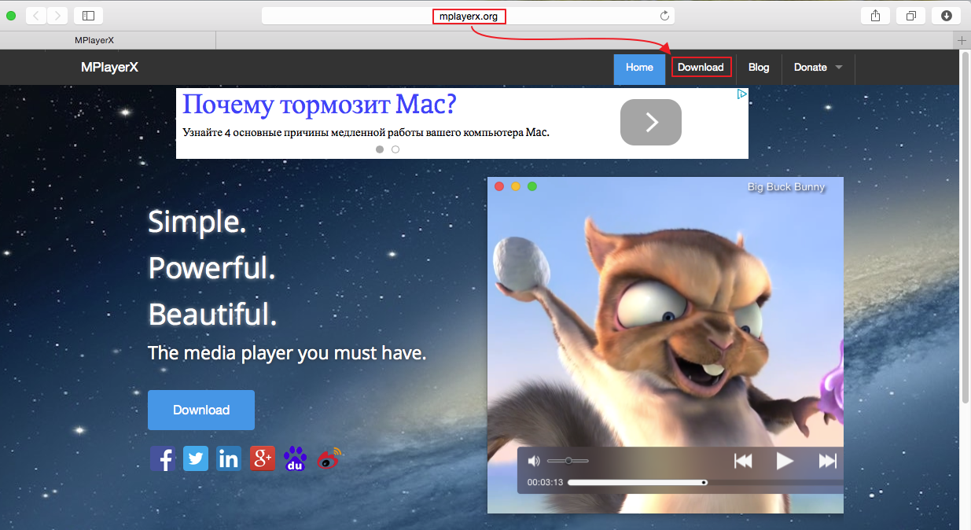
Task: Select the MPlayerX browser tab
Action: (x=108, y=40)
